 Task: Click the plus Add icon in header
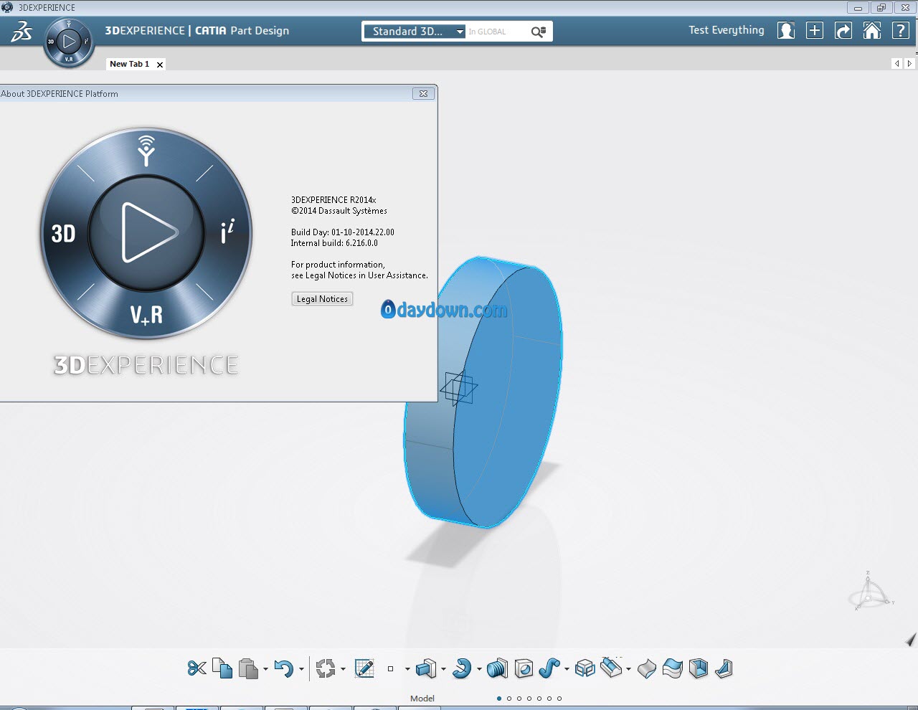(815, 30)
